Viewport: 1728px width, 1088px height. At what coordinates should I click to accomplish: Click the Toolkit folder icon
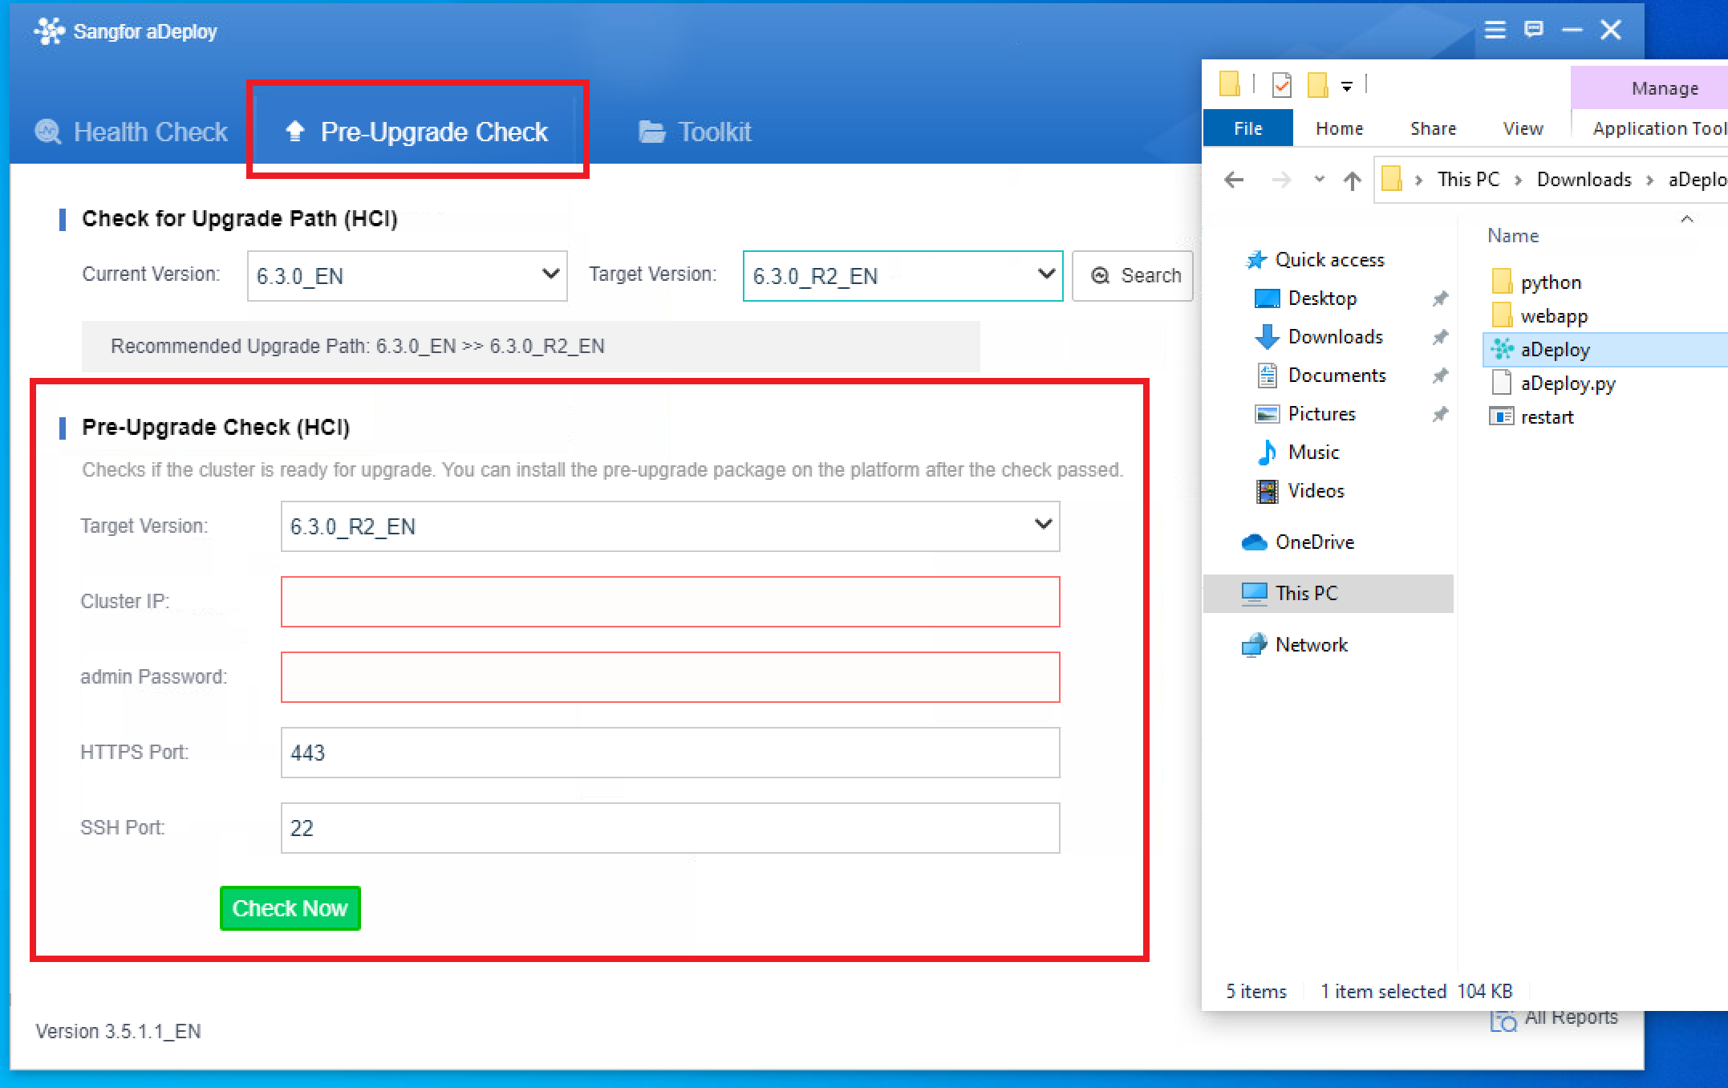coord(651,132)
